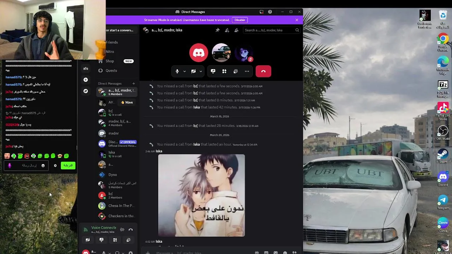
Task: Open soundboard in voice panel
Action: click(x=129, y=240)
